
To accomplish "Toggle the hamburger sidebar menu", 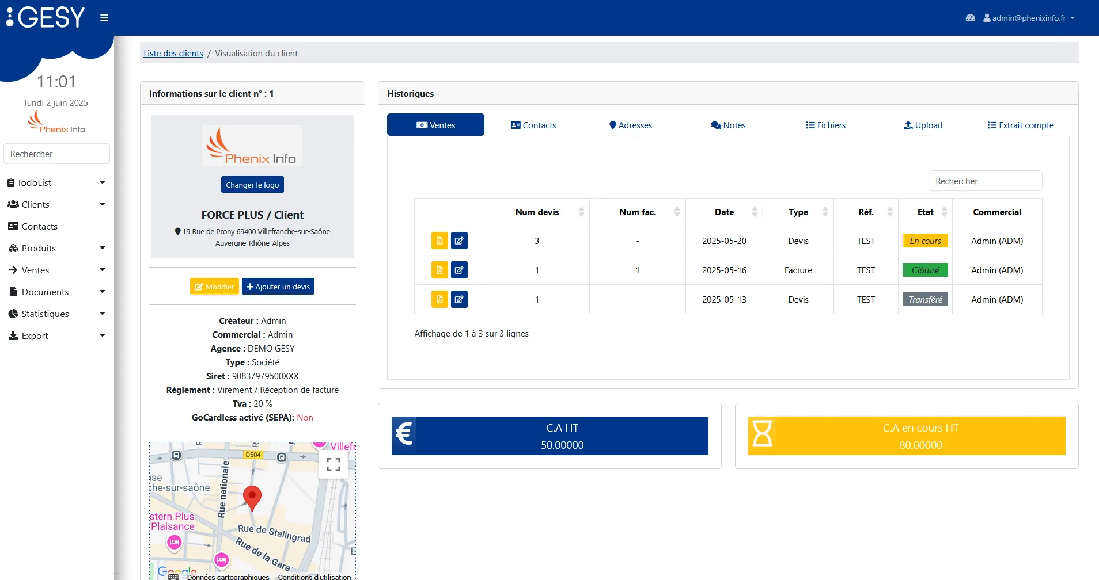I will [104, 18].
